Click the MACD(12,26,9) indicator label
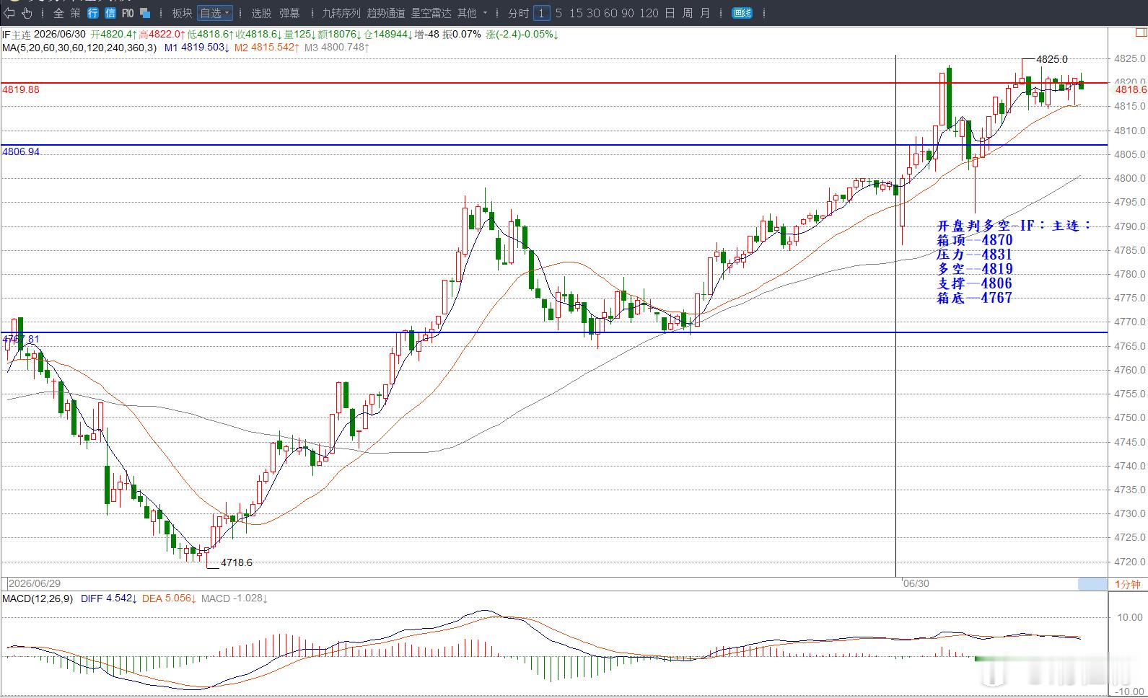Screen dimensions: 1148x698 pos(38,598)
